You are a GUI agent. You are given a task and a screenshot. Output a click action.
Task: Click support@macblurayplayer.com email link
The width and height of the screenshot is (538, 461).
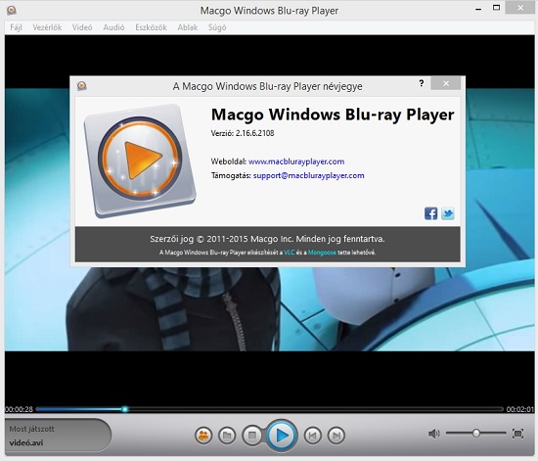point(309,175)
